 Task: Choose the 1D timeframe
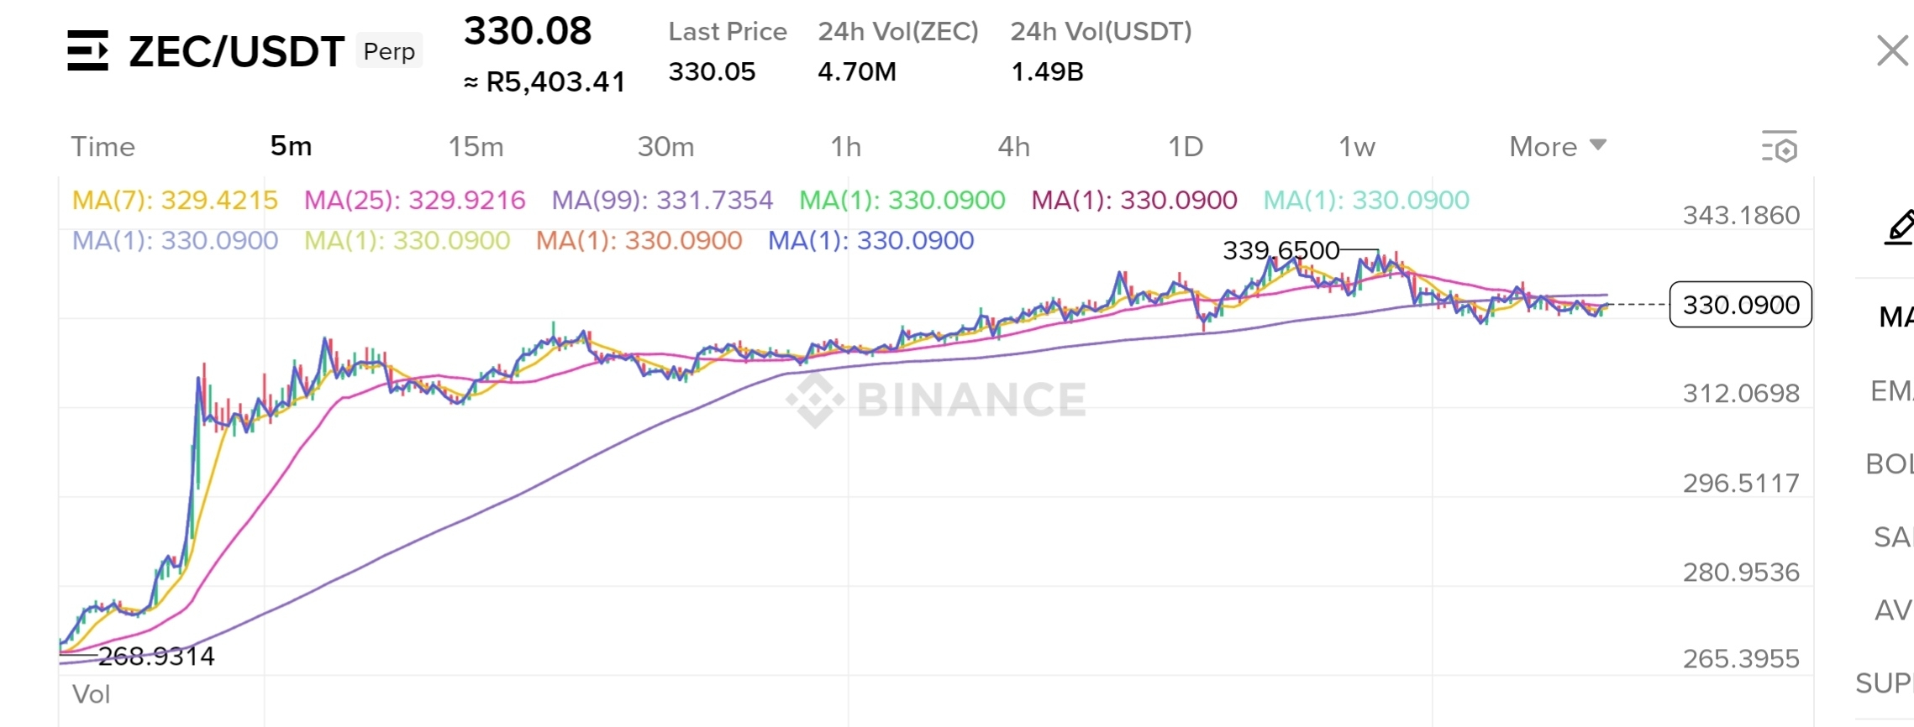coord(1186,147)
